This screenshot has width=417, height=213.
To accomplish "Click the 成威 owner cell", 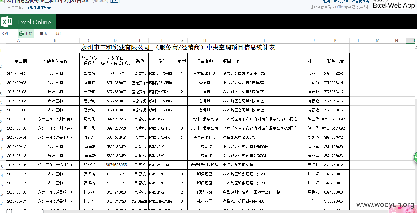I will point(314,74).
